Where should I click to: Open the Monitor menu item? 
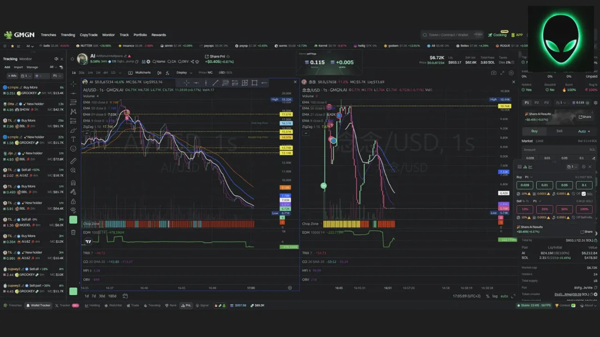coord(108,35)
